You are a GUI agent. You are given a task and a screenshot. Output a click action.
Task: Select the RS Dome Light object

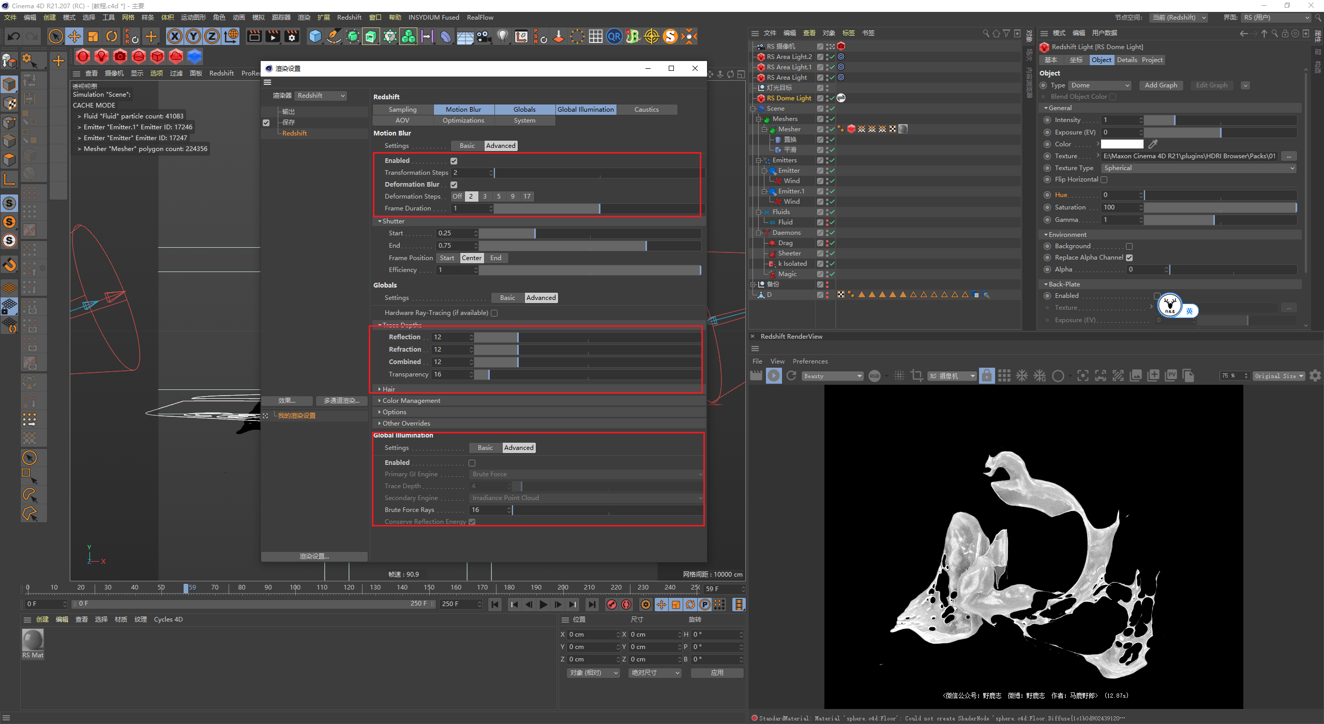click(789, 98)
